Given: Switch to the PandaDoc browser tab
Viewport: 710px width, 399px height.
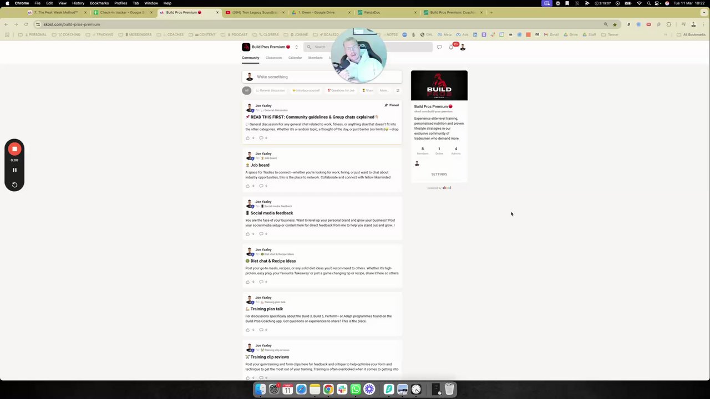Looking at the screenshot, I should pyautogui.click(x=387, y=12).
